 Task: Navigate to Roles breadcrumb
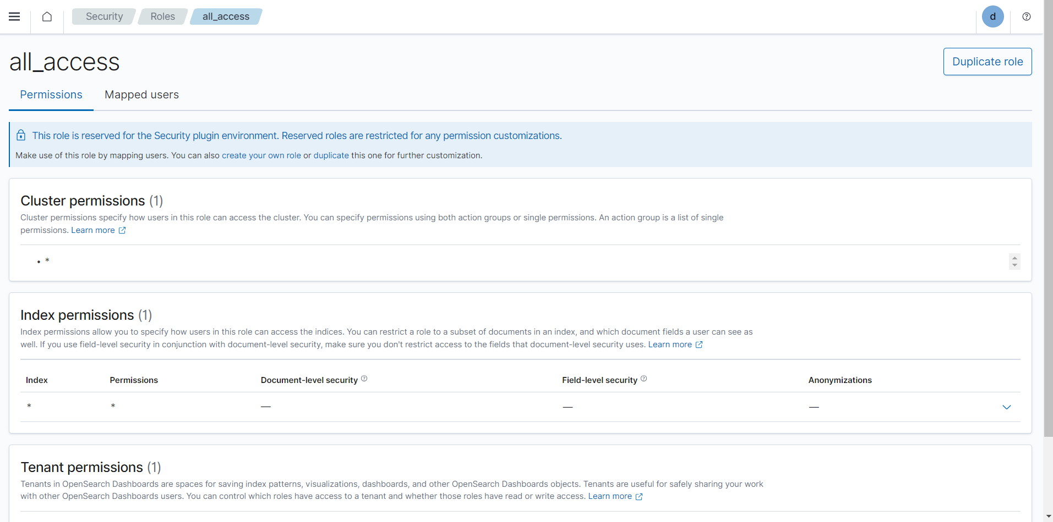(162, 16)
